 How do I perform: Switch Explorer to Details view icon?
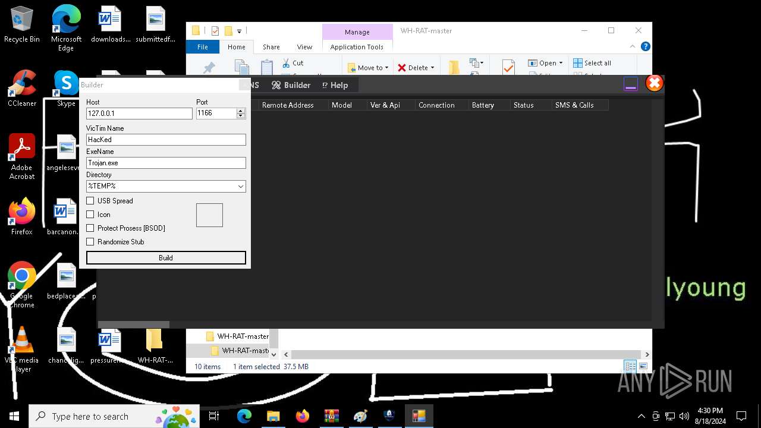click(630, 366)
